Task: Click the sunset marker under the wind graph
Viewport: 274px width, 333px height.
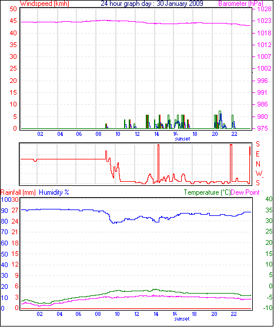Action: tap(182, 139)
